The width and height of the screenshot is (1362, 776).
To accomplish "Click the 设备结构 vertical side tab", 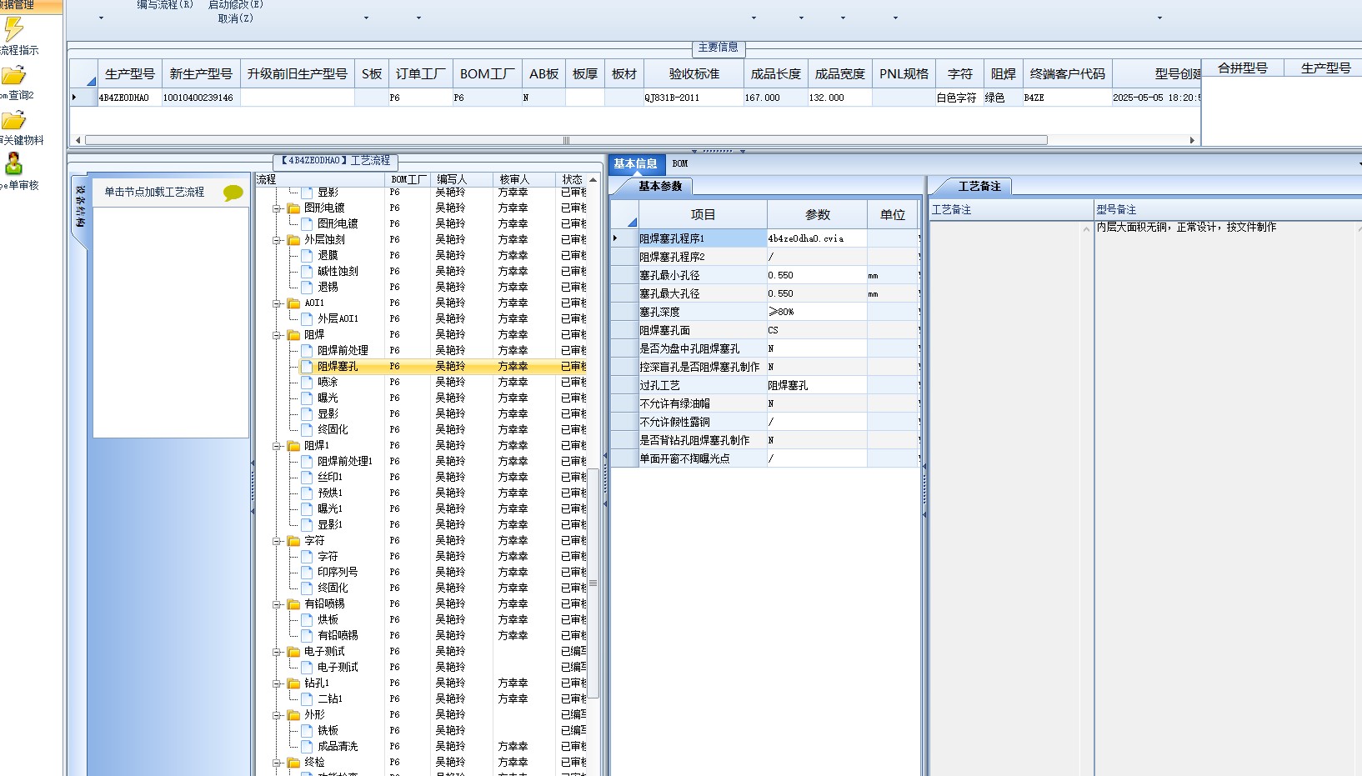I will point(80,208).
